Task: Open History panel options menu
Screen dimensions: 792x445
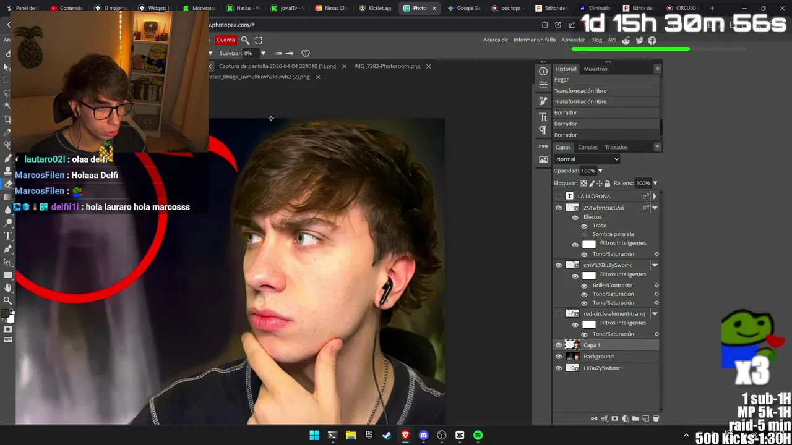Action: tap(658, 69)
